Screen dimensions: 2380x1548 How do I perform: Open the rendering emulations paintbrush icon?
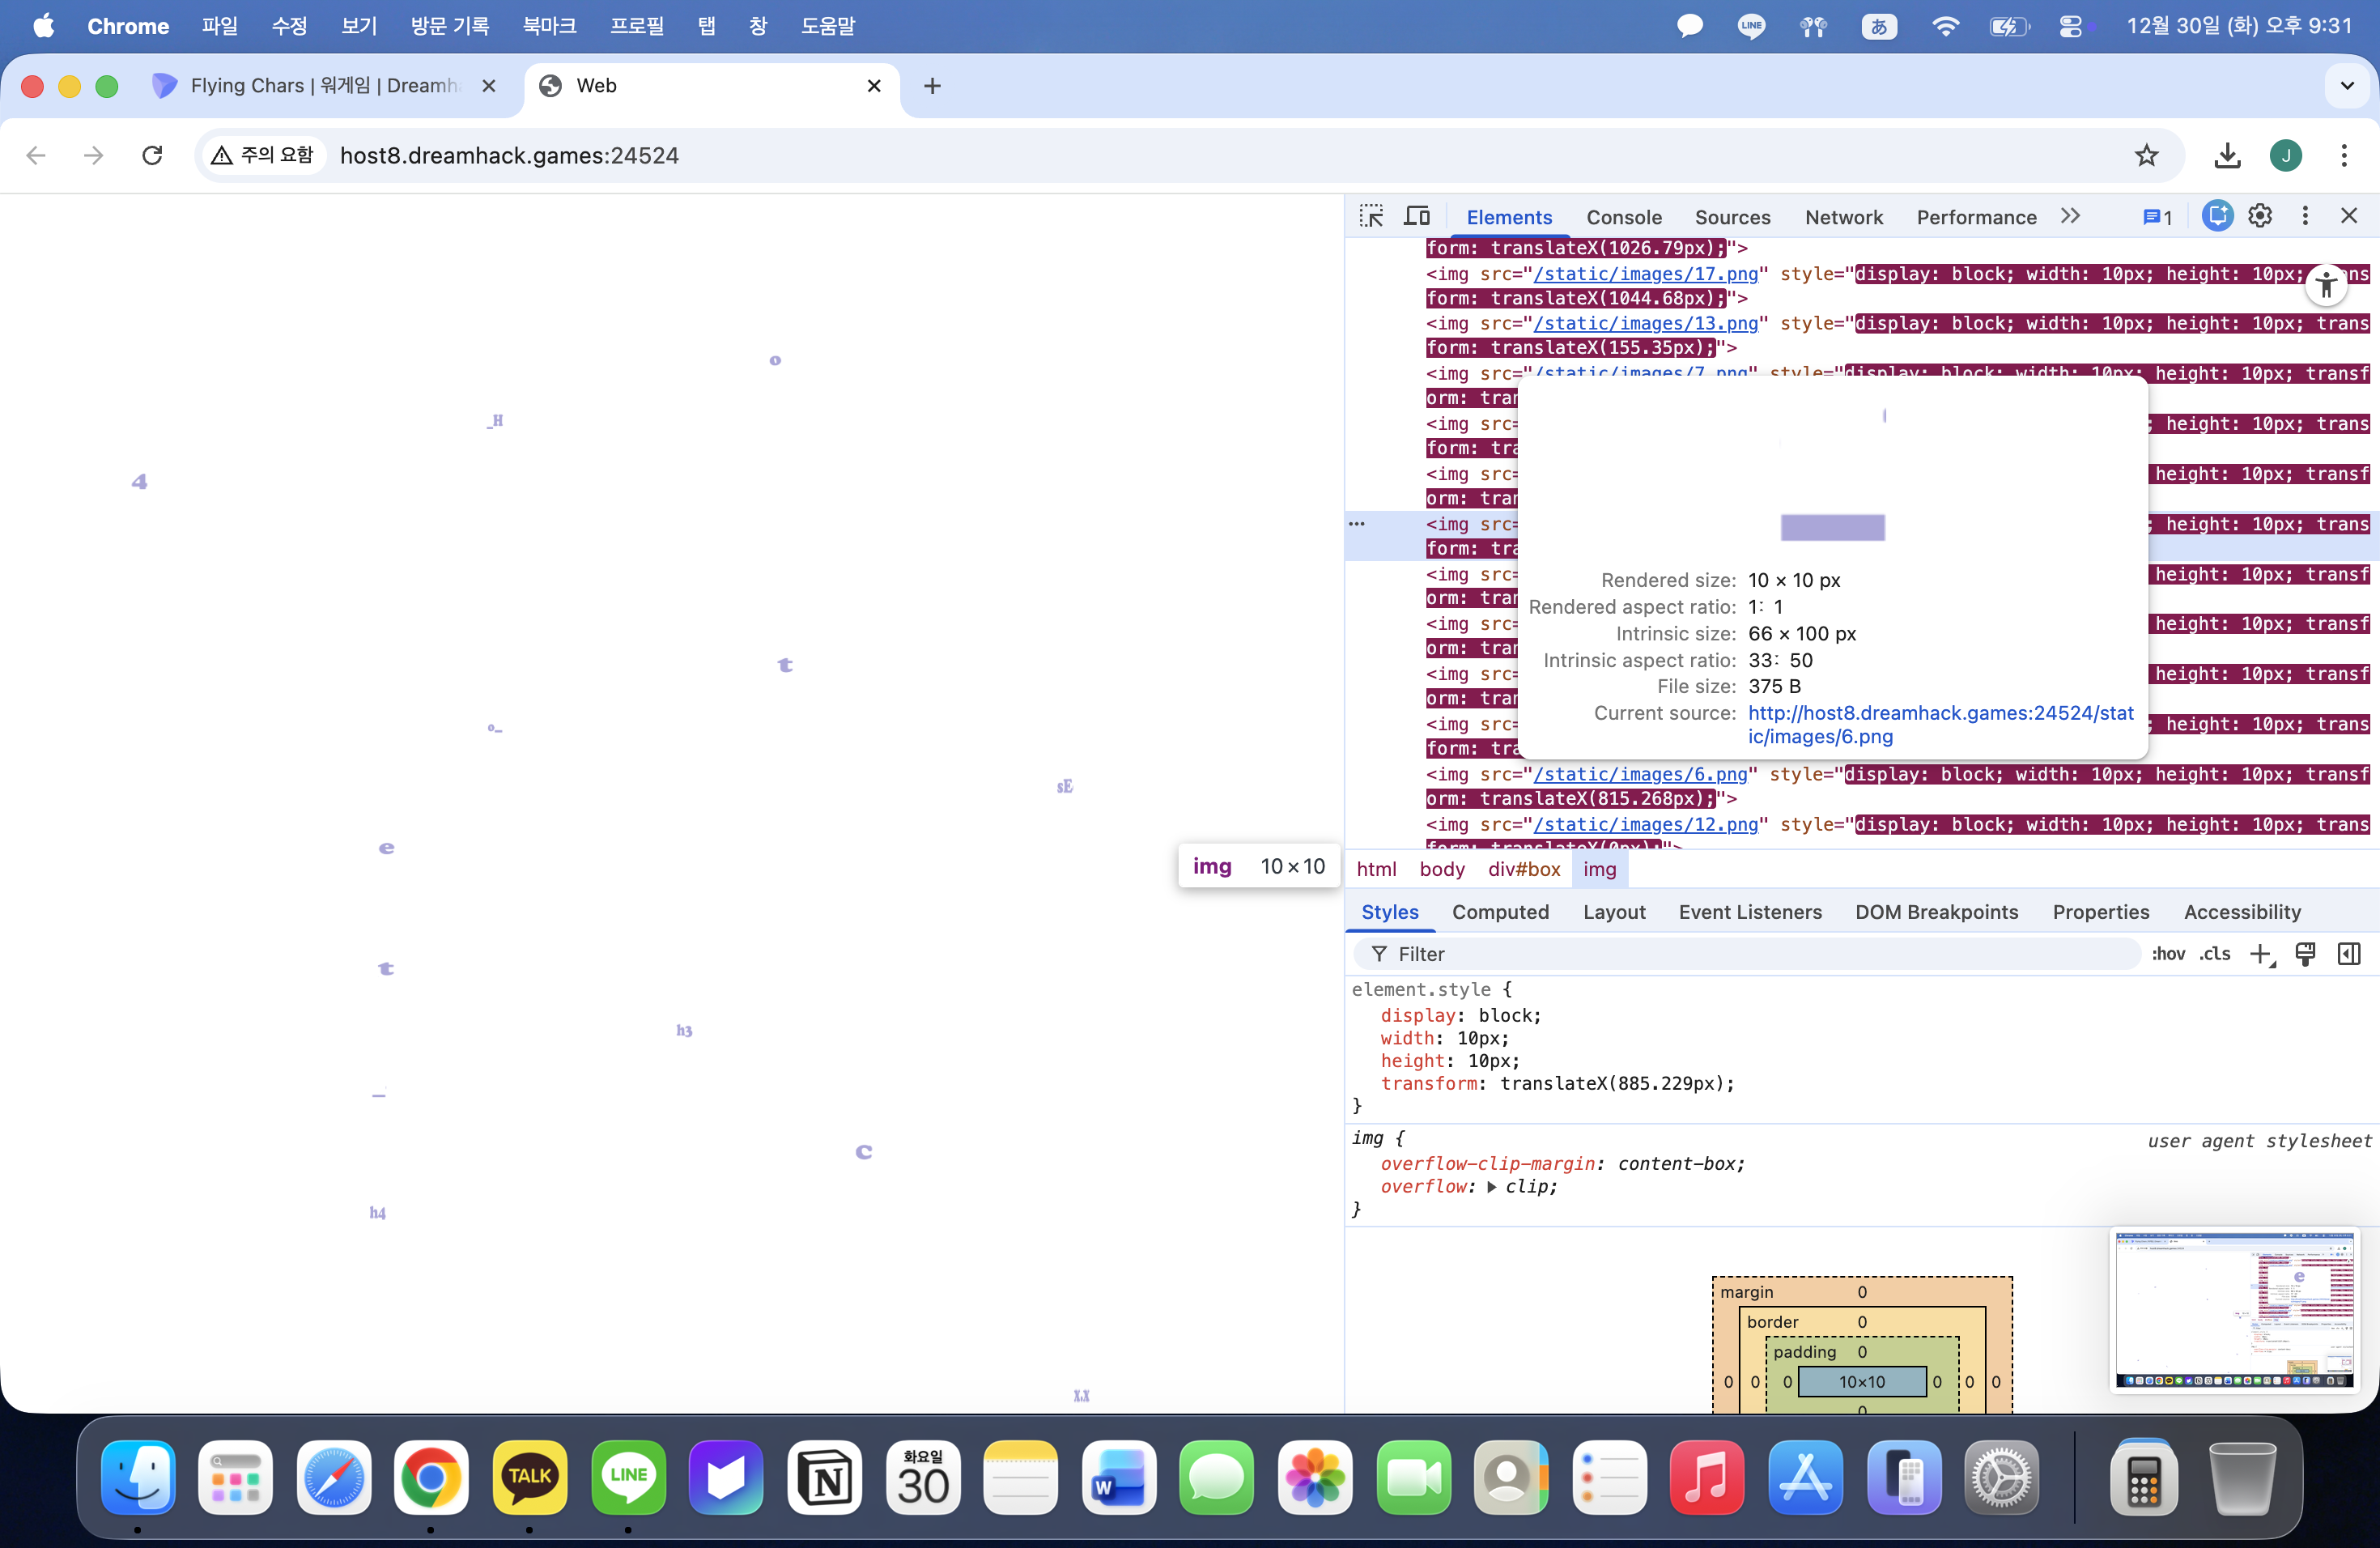(2305, 954)
